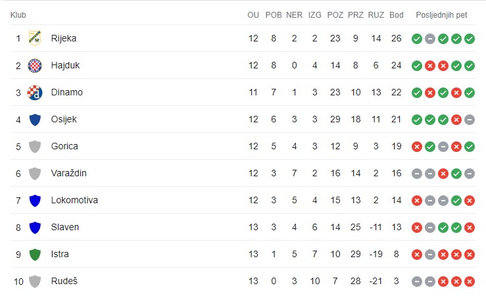Viewport: 486px width, 296px height.
Task: Open the Rijeka club name link
Action: pyautogui.click(x=64, y=38)
